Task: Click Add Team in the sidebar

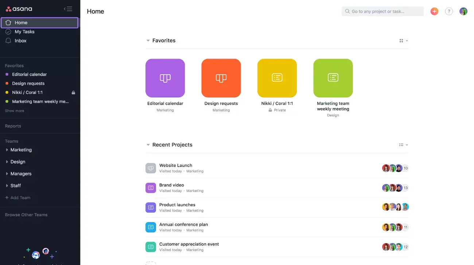Action: (x=18, y=197)
